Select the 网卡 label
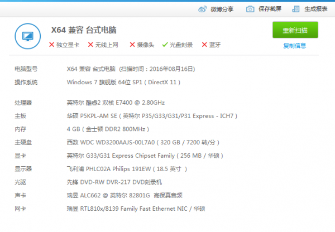 [x=20, y=209]
